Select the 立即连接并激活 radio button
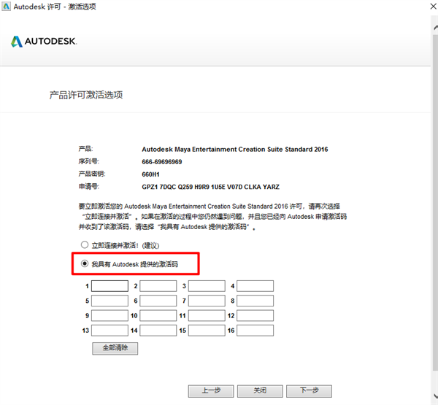The width and height of the screenshot is (438, 405). (x=85, y=245)
